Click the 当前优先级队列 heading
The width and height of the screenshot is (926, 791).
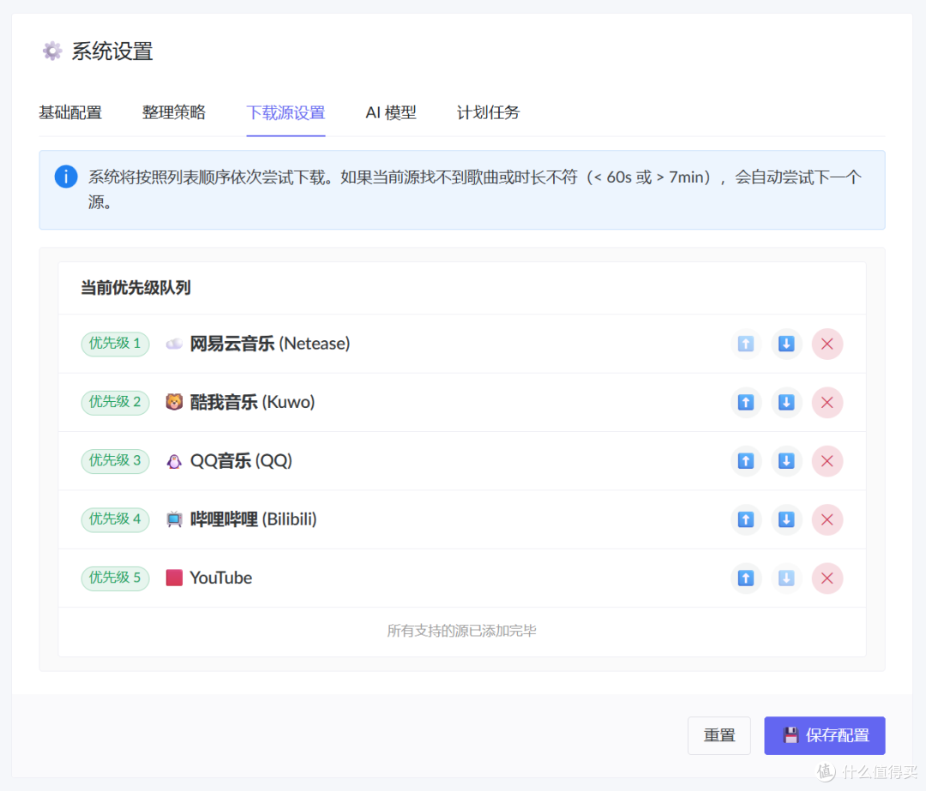(135, 288)
